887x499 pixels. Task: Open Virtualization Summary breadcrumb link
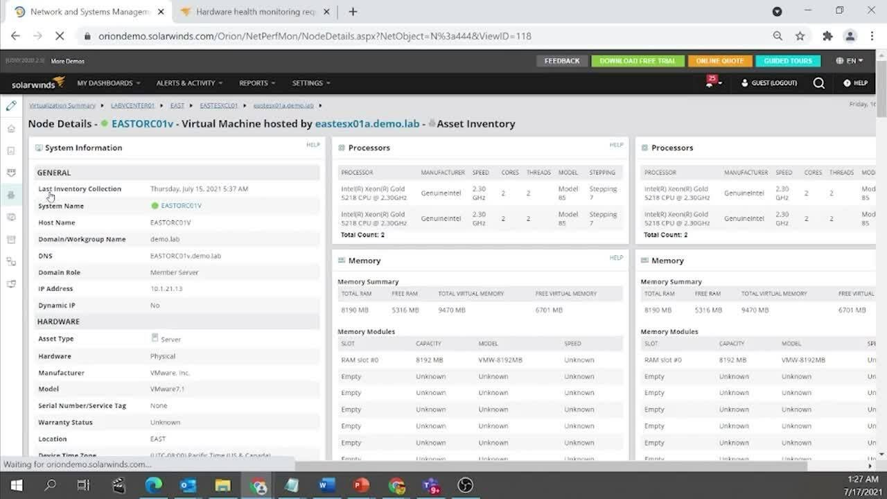coord(62,106)
